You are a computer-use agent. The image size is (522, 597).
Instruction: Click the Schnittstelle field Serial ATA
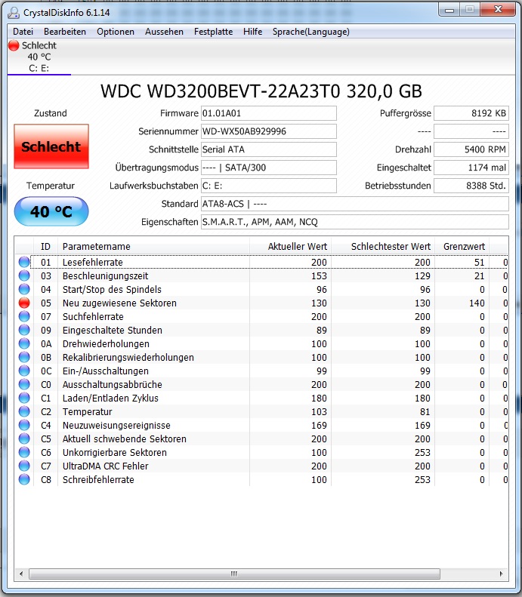pyautogui.click(x=269, y=149)
